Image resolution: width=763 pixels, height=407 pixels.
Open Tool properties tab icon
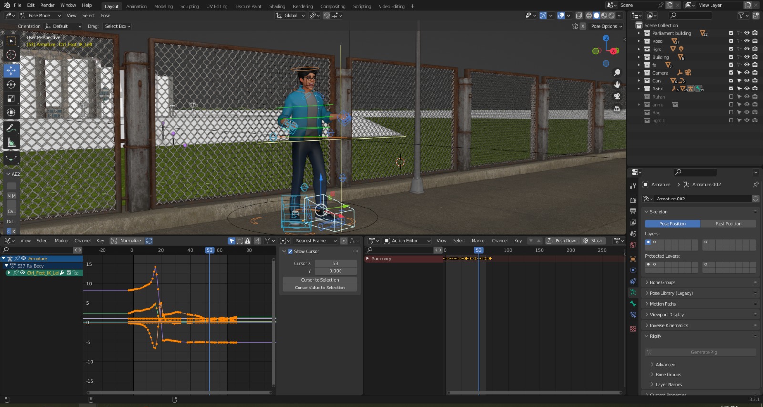coord(633,186)
